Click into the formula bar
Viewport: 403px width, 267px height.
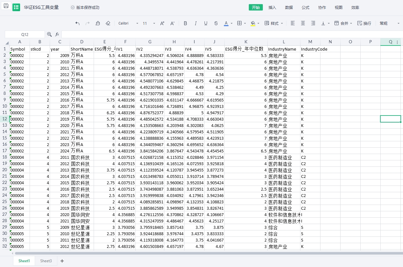pyautogui.click(x=232, y=34)
